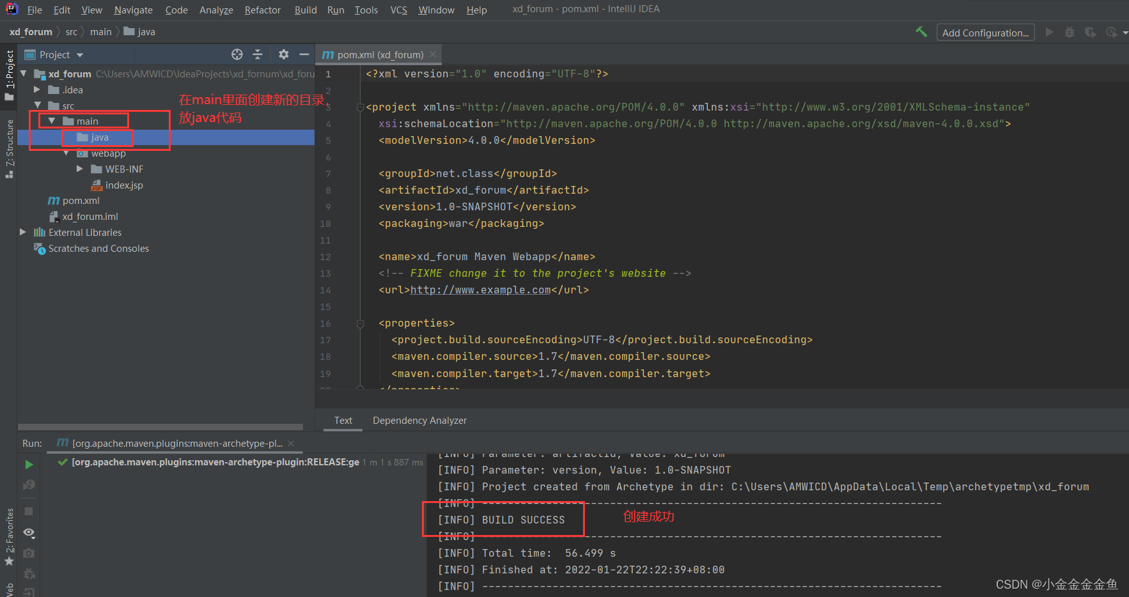This screenshot has width=1129, height=597.
Task: Click the maven-archetype-plugin run result row
Action: 240,462
